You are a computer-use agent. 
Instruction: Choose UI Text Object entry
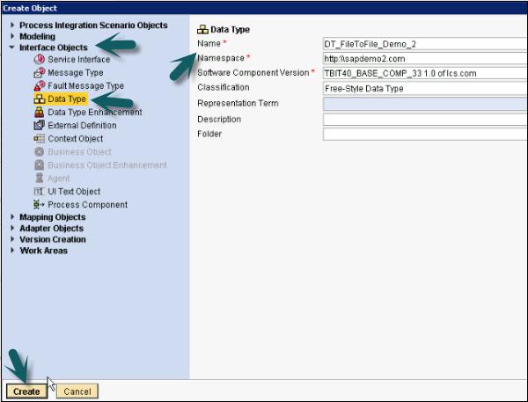coord(74,191)
